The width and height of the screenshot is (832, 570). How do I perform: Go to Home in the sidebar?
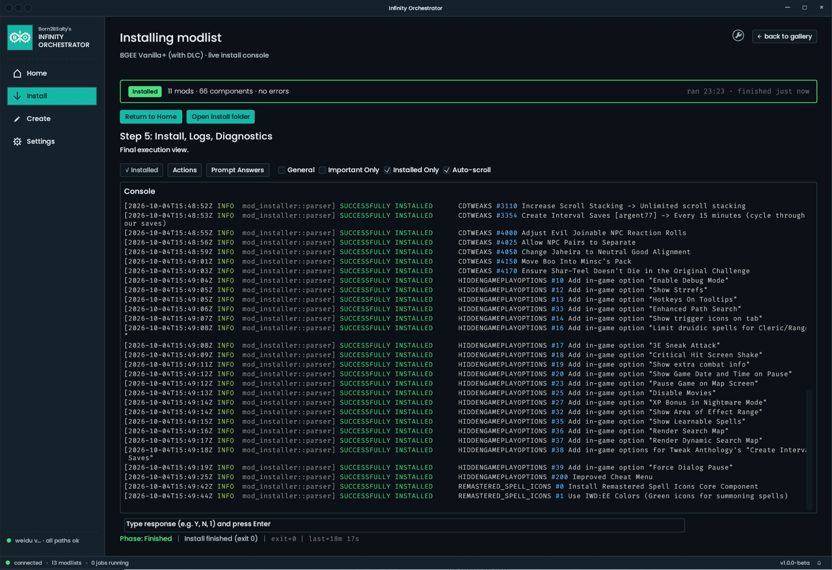pos(52,73)
